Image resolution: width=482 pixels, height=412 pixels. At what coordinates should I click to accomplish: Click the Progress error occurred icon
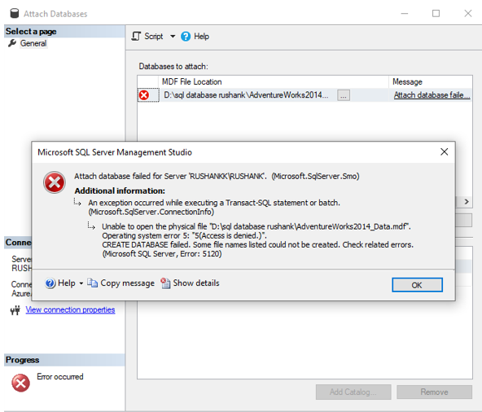(20, 383)
